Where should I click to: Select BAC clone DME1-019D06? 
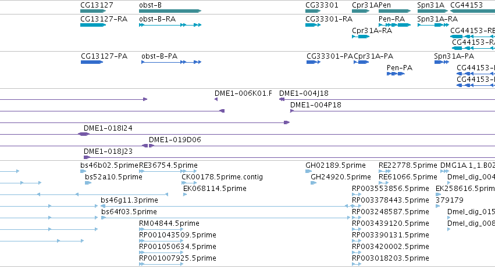point(175,140)
